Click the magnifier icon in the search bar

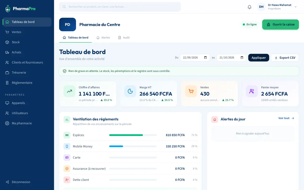pyautogui.click(x=64, y=7)
